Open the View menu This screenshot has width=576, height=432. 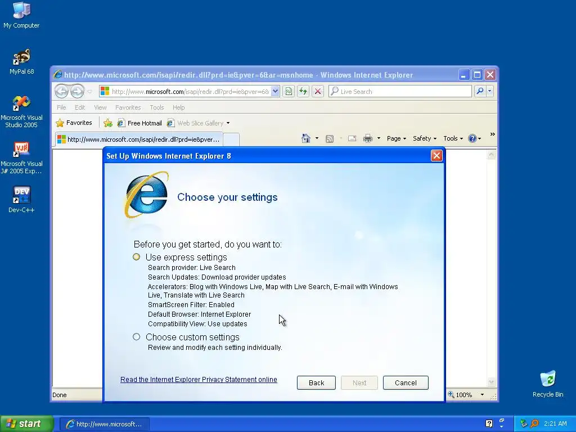pos(100,107)
